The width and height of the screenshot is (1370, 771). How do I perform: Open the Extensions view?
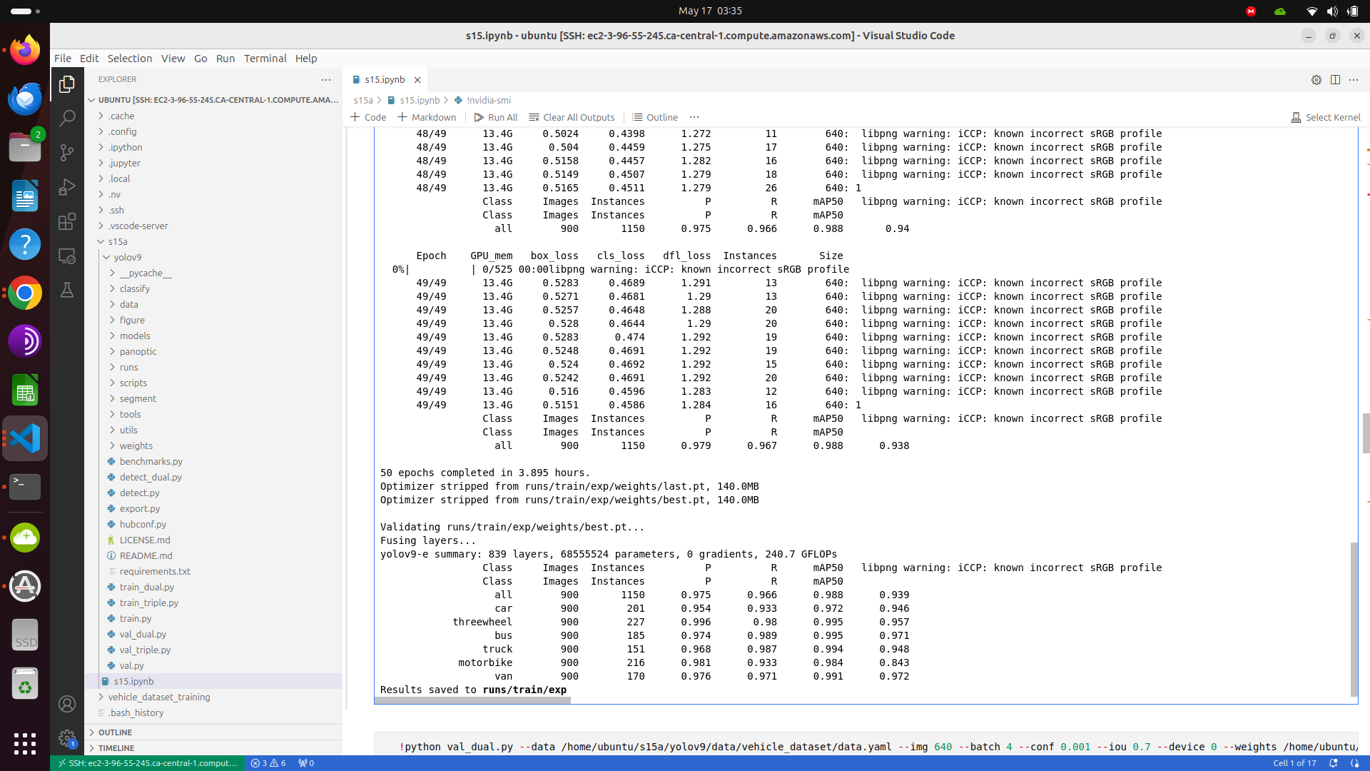coord(67,222)
